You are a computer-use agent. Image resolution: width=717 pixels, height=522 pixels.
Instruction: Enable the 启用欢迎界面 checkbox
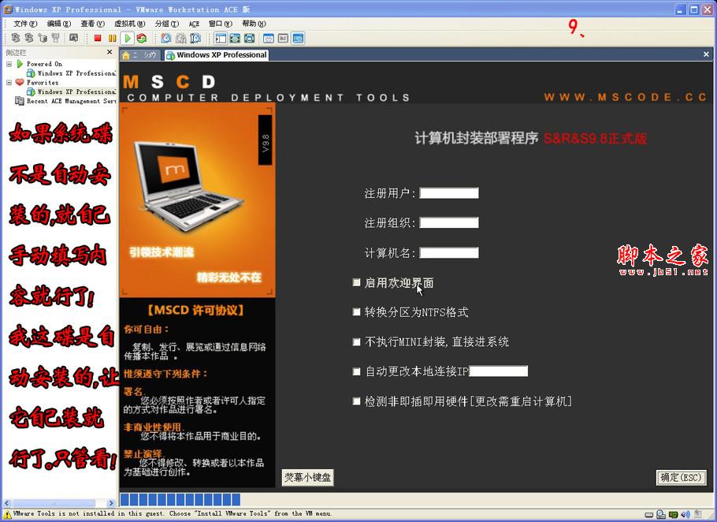click(356, 282)
